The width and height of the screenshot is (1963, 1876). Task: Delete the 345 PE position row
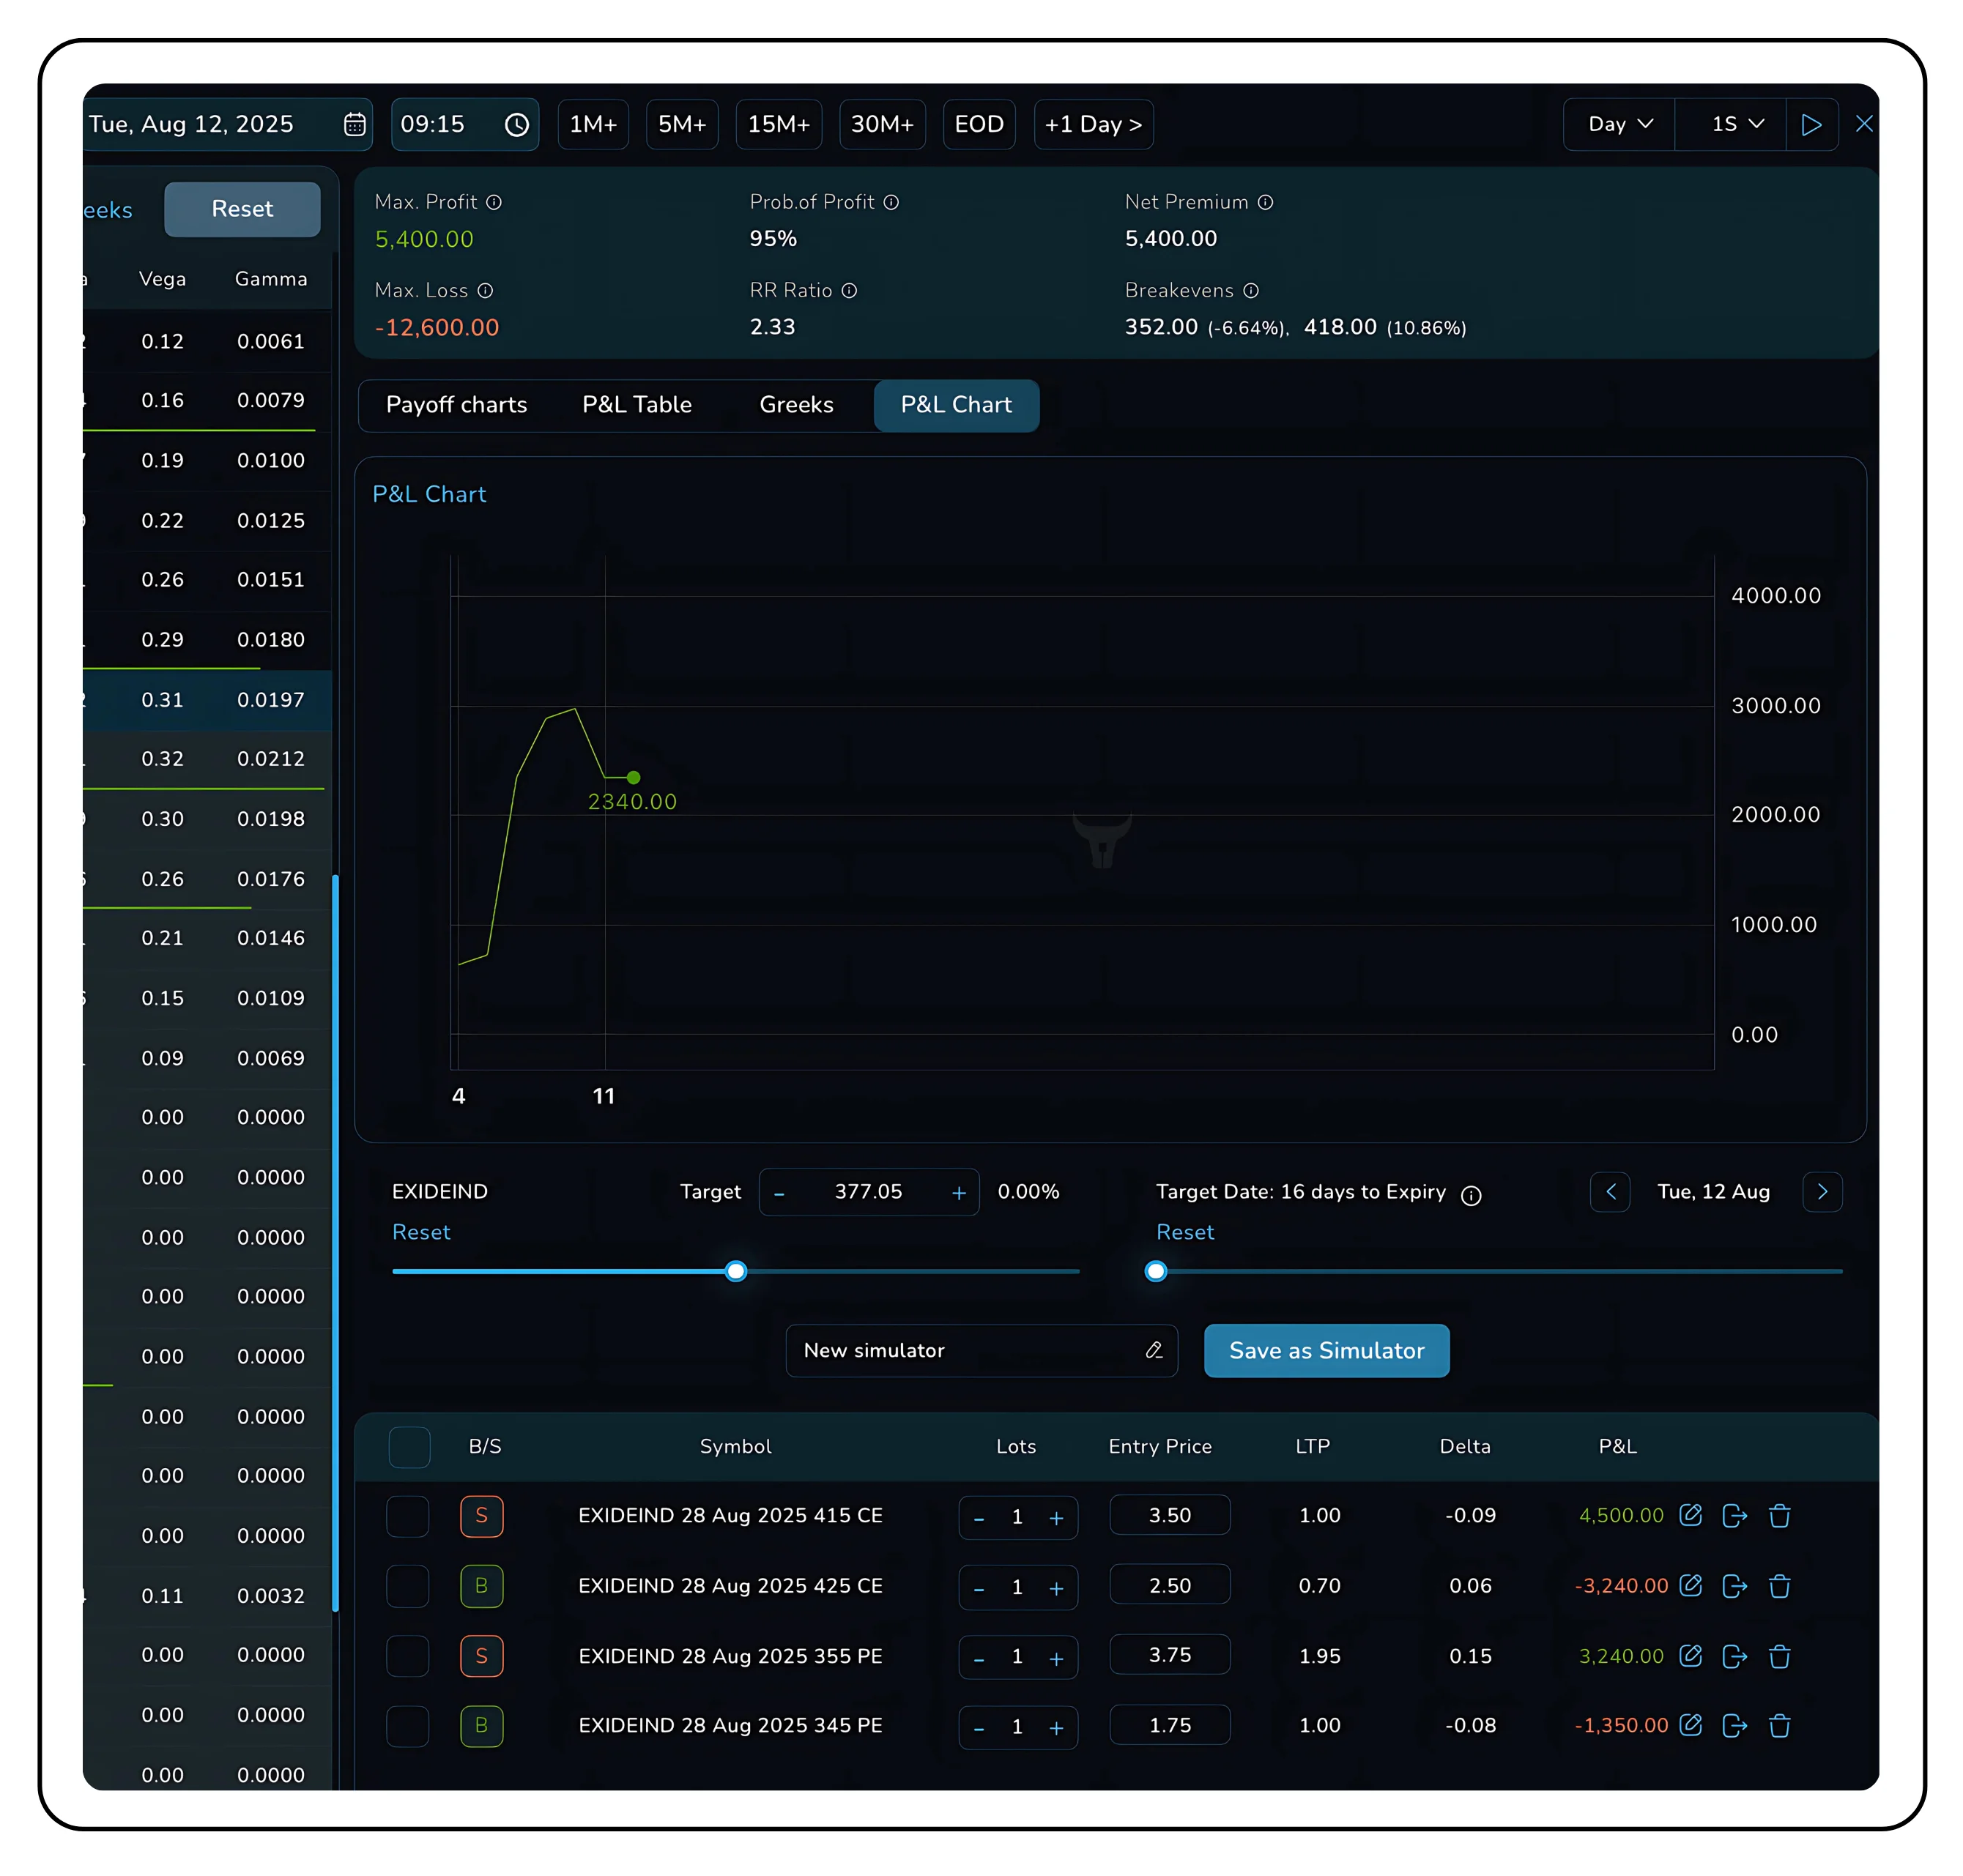click(x=1779, y=1725)
